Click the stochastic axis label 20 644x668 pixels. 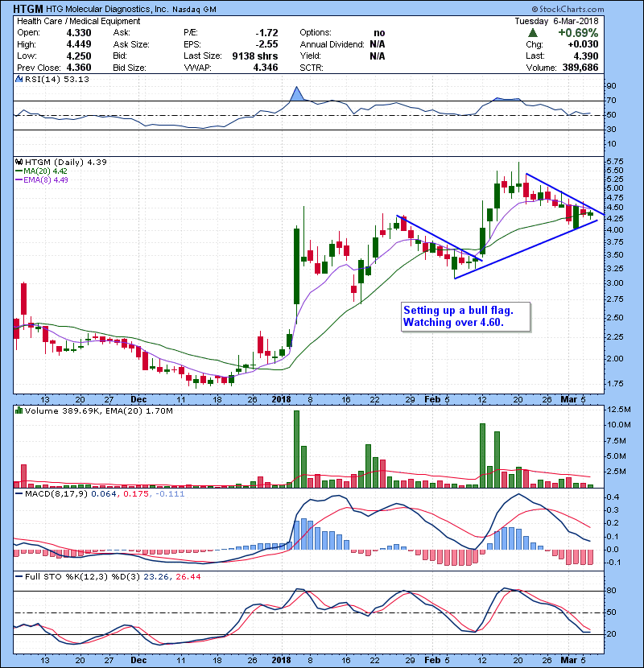[611, 634]
